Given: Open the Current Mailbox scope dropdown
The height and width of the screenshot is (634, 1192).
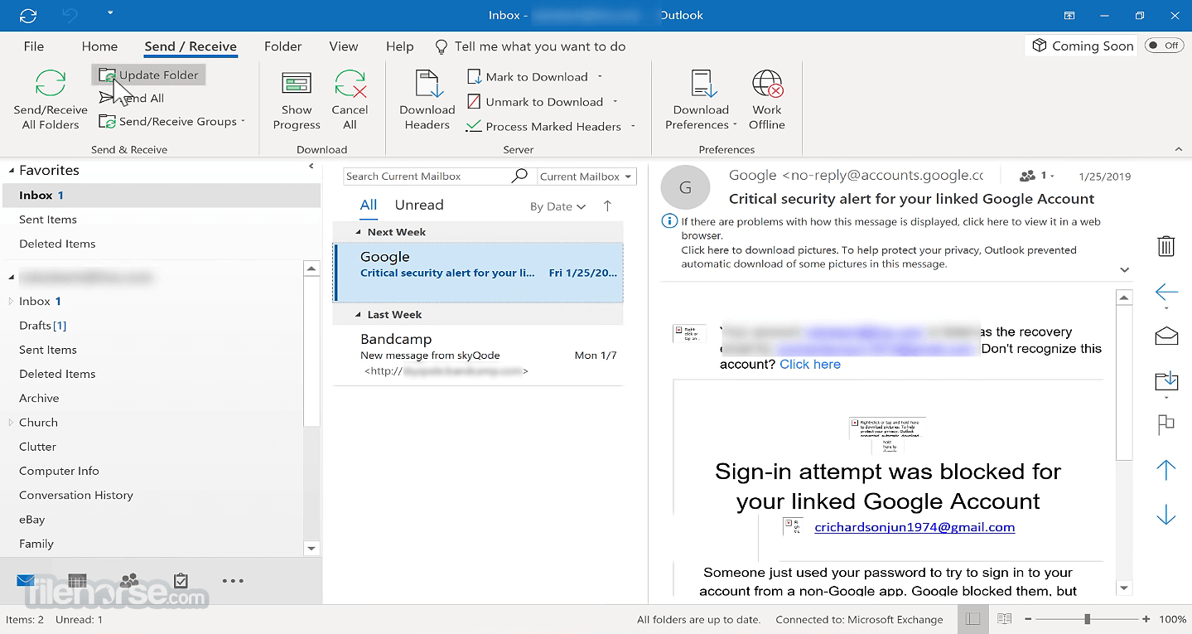Looking at the screenshot, I should (586, 177).
